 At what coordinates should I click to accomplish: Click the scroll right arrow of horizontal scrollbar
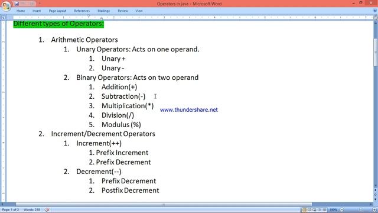(372, 205)
